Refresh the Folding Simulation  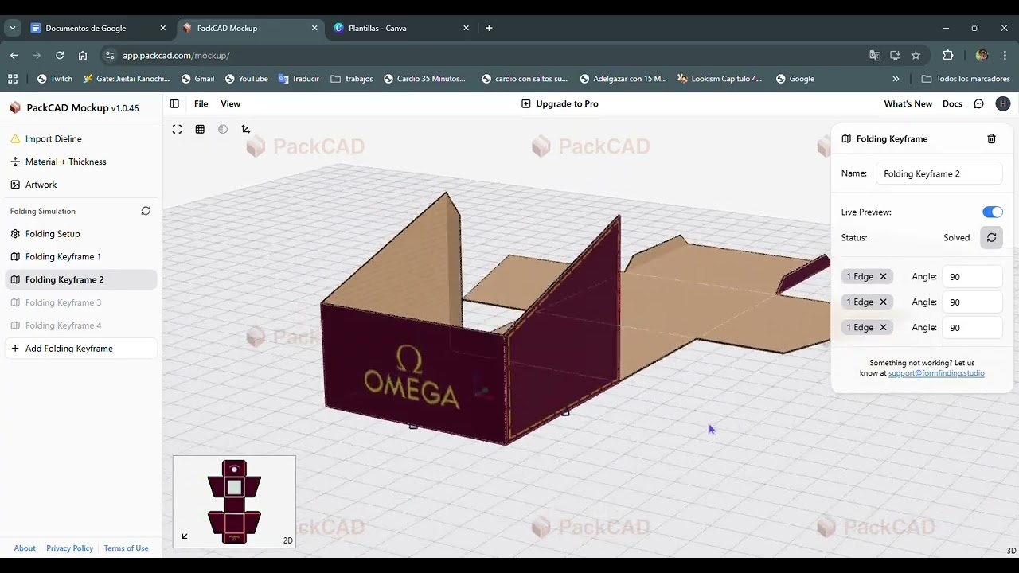click(x=146, y=211)
